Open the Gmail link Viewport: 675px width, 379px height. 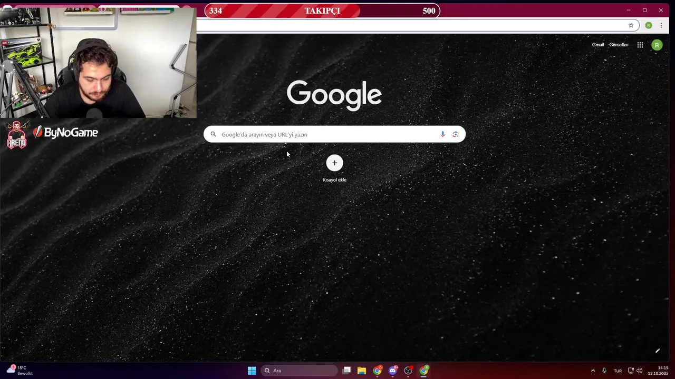(x=598, y=45)
